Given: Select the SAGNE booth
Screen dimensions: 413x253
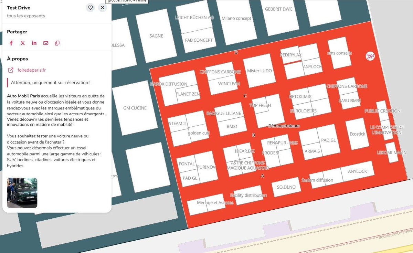Looking at the screenshot, I should [156, 36].
